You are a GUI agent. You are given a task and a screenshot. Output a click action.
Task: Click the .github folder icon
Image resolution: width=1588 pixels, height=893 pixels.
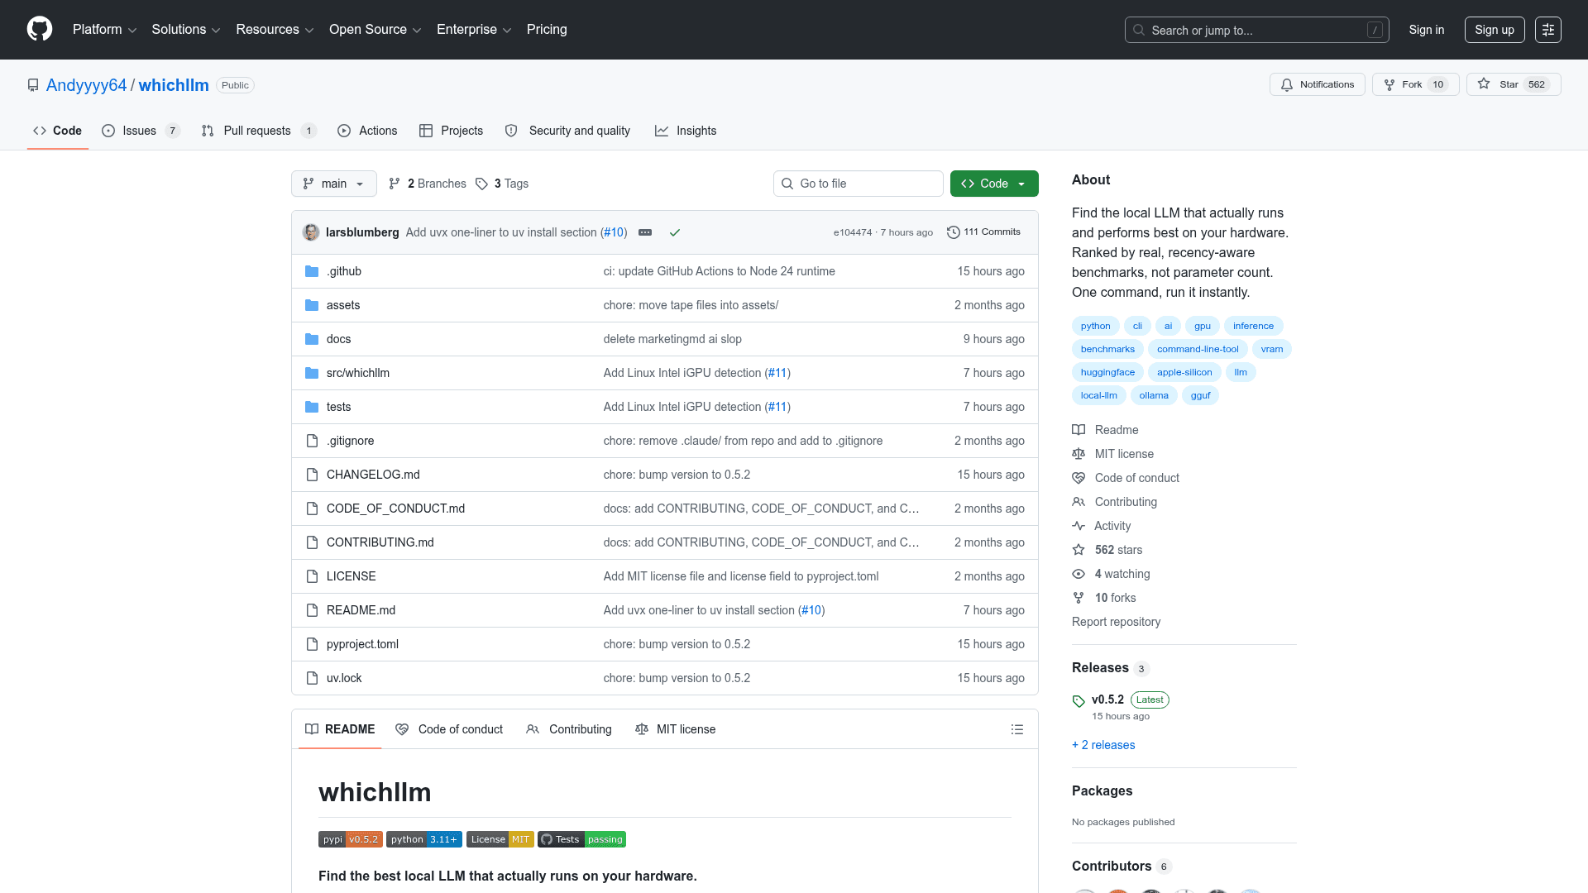pos(312,271)
